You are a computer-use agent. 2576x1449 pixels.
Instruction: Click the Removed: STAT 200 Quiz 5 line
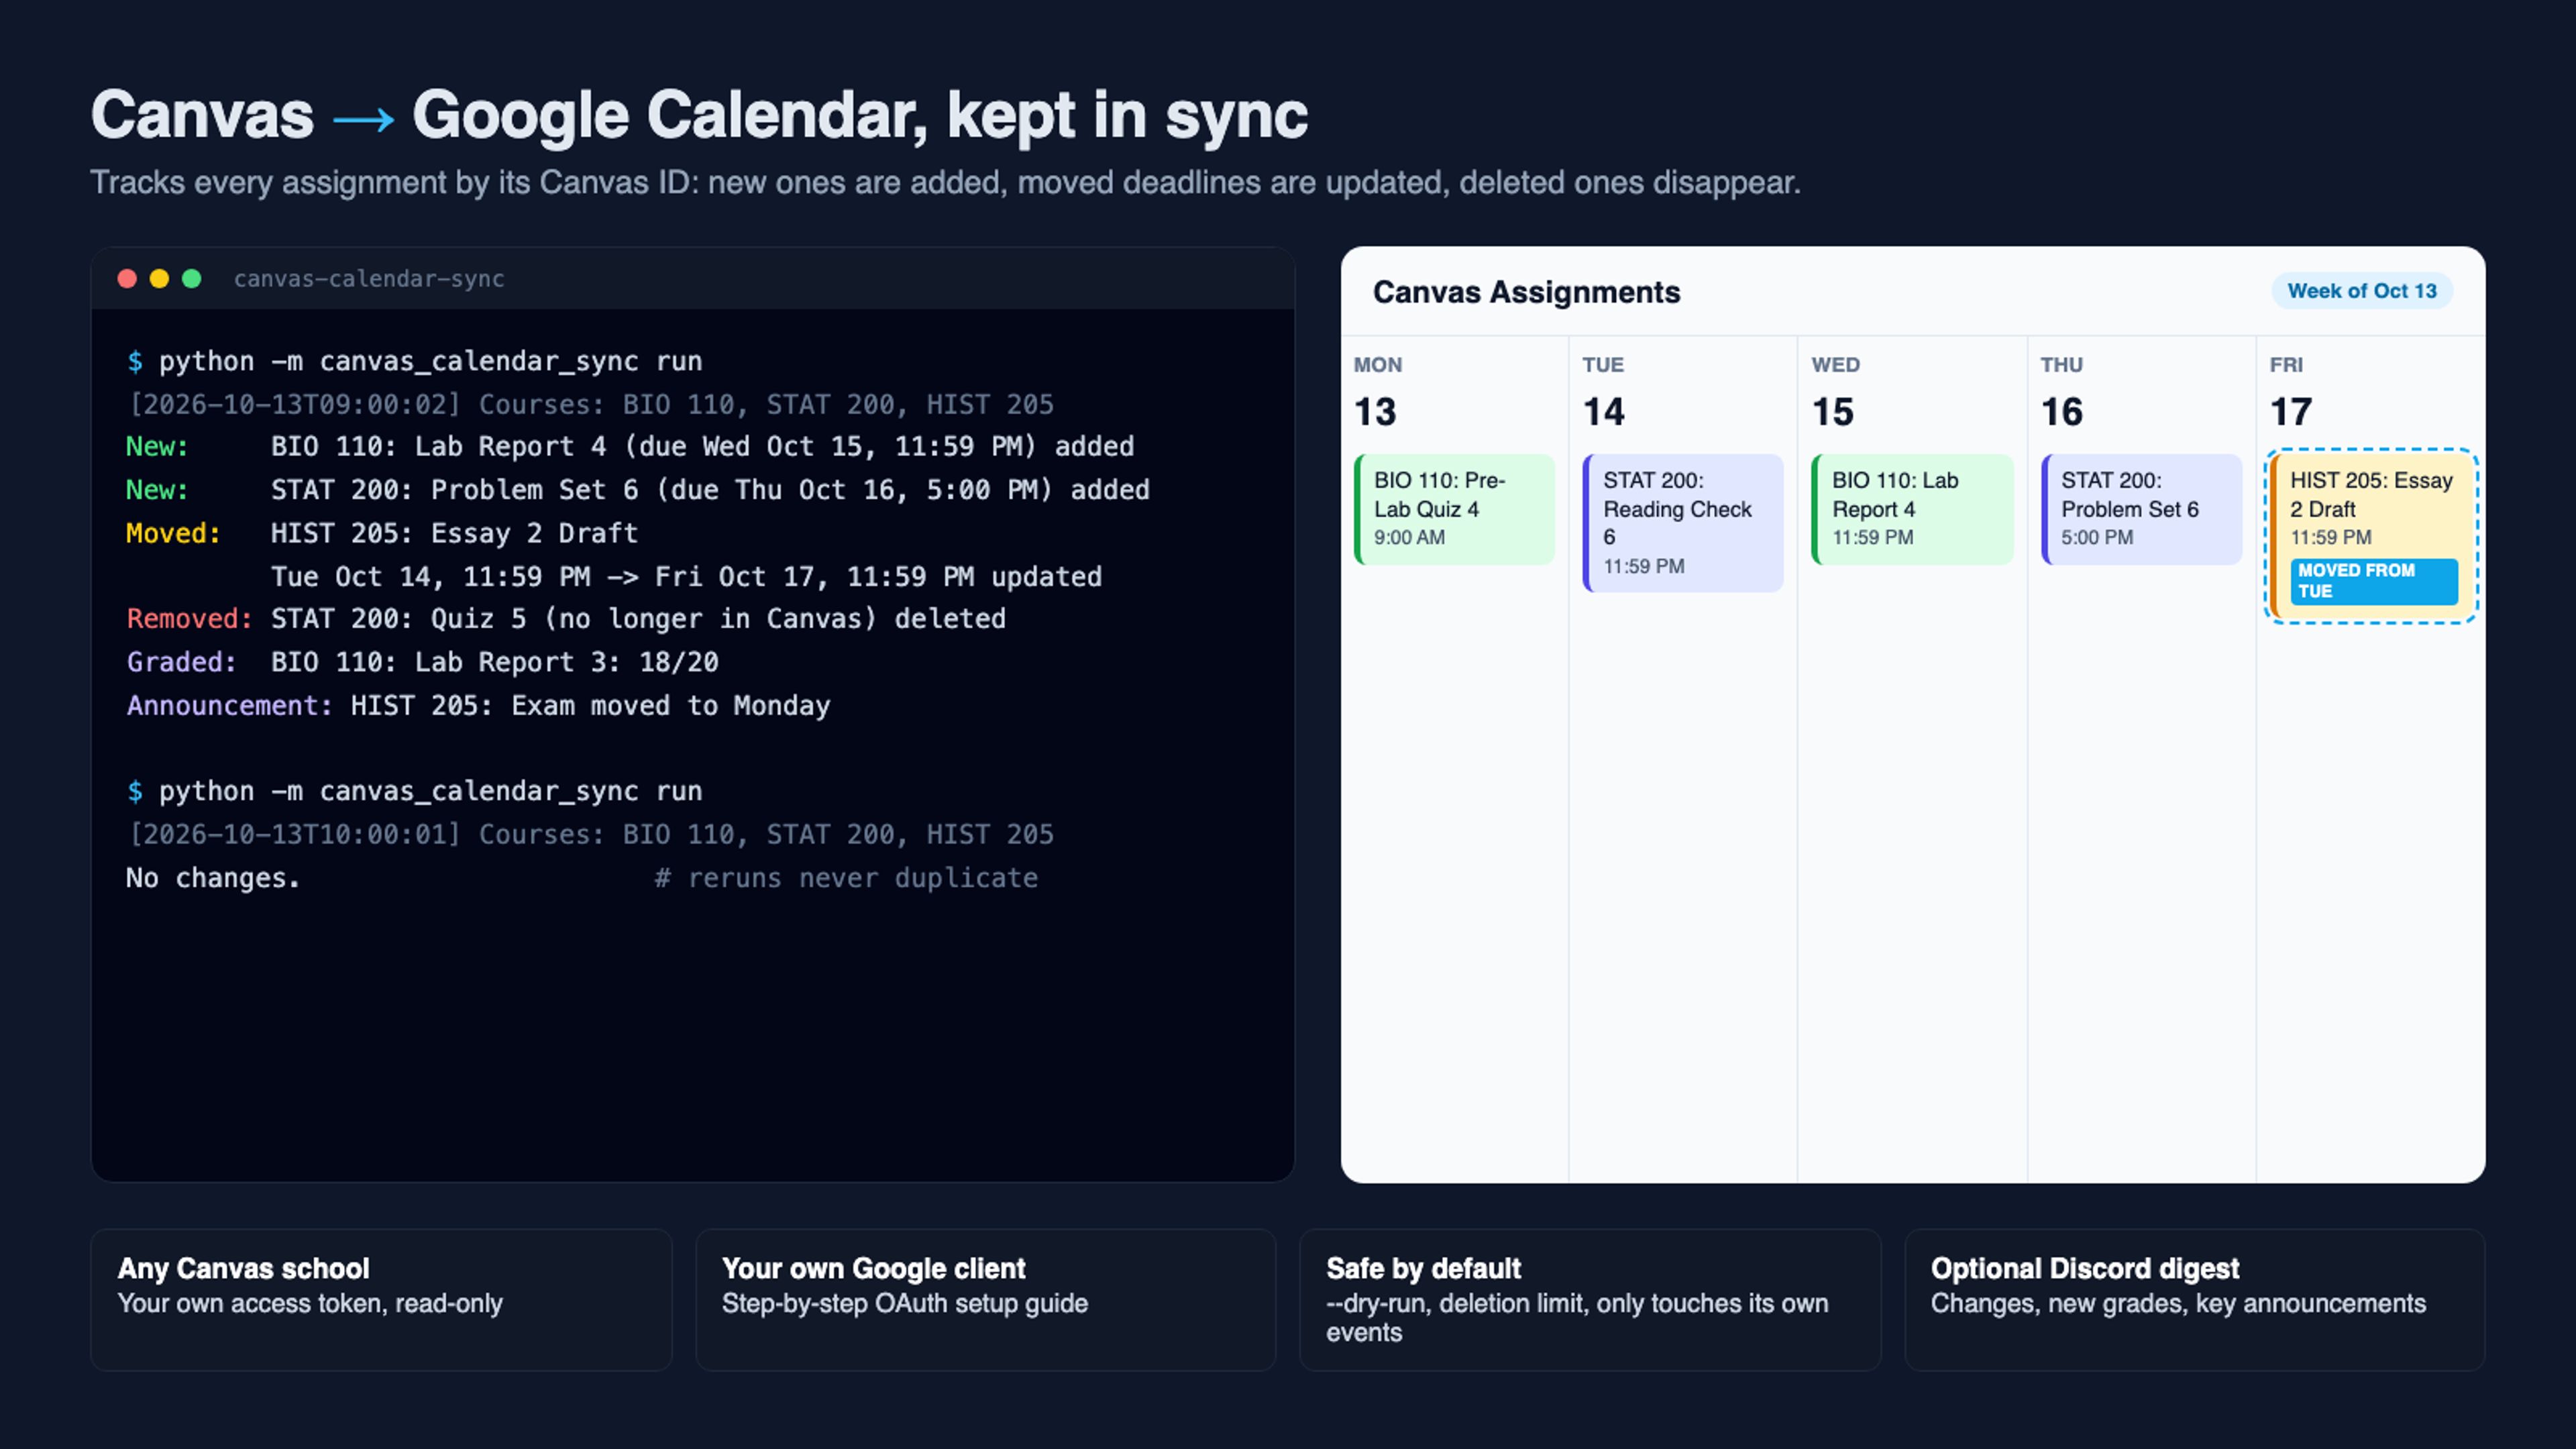point(566,619)
